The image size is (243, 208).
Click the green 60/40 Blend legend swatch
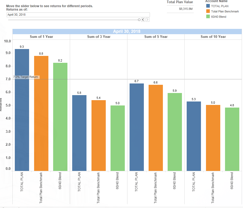tap(208, 16)
